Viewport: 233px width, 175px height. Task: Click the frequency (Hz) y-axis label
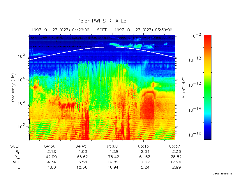pyautogui.click(x=13, y=87)
